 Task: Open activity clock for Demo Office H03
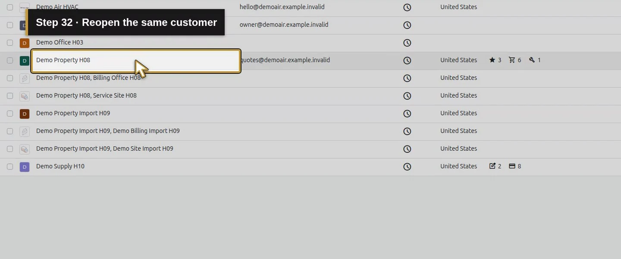407,43
